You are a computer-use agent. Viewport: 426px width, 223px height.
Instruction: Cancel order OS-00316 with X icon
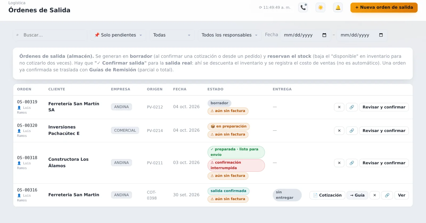coord(375,195)
